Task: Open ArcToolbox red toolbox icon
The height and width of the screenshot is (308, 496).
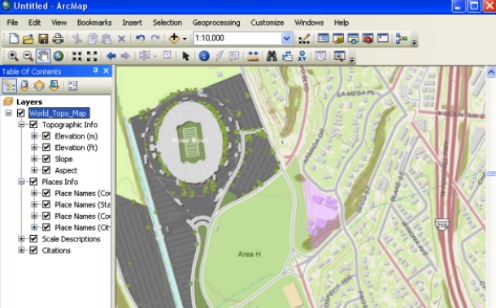Action: pyautogui.click(x=368, y=38)
